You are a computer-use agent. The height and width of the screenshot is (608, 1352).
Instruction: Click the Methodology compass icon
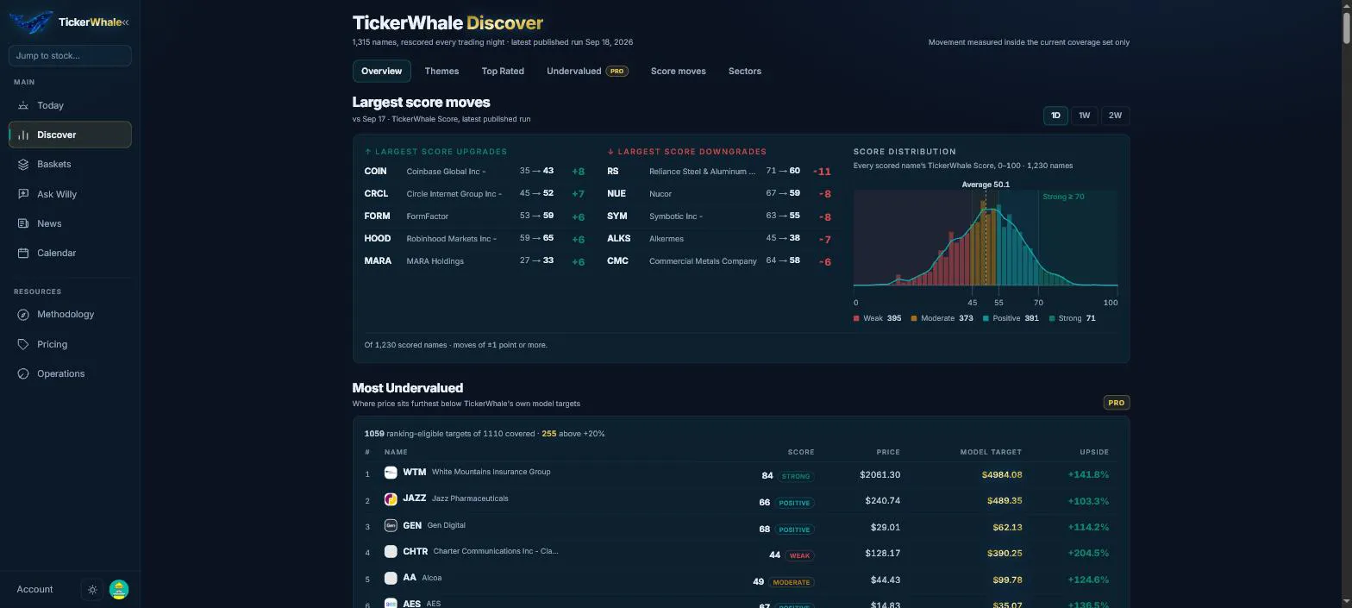click(23, 314)
